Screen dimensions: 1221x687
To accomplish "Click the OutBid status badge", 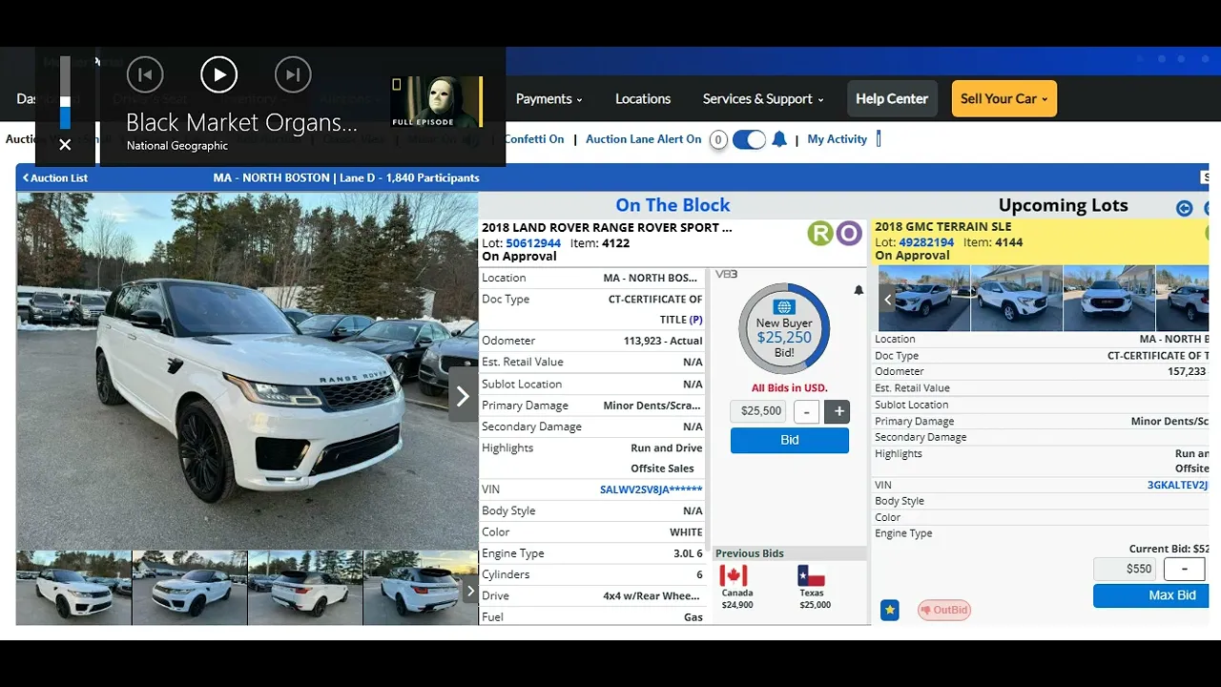I will [x=943, y=610].
